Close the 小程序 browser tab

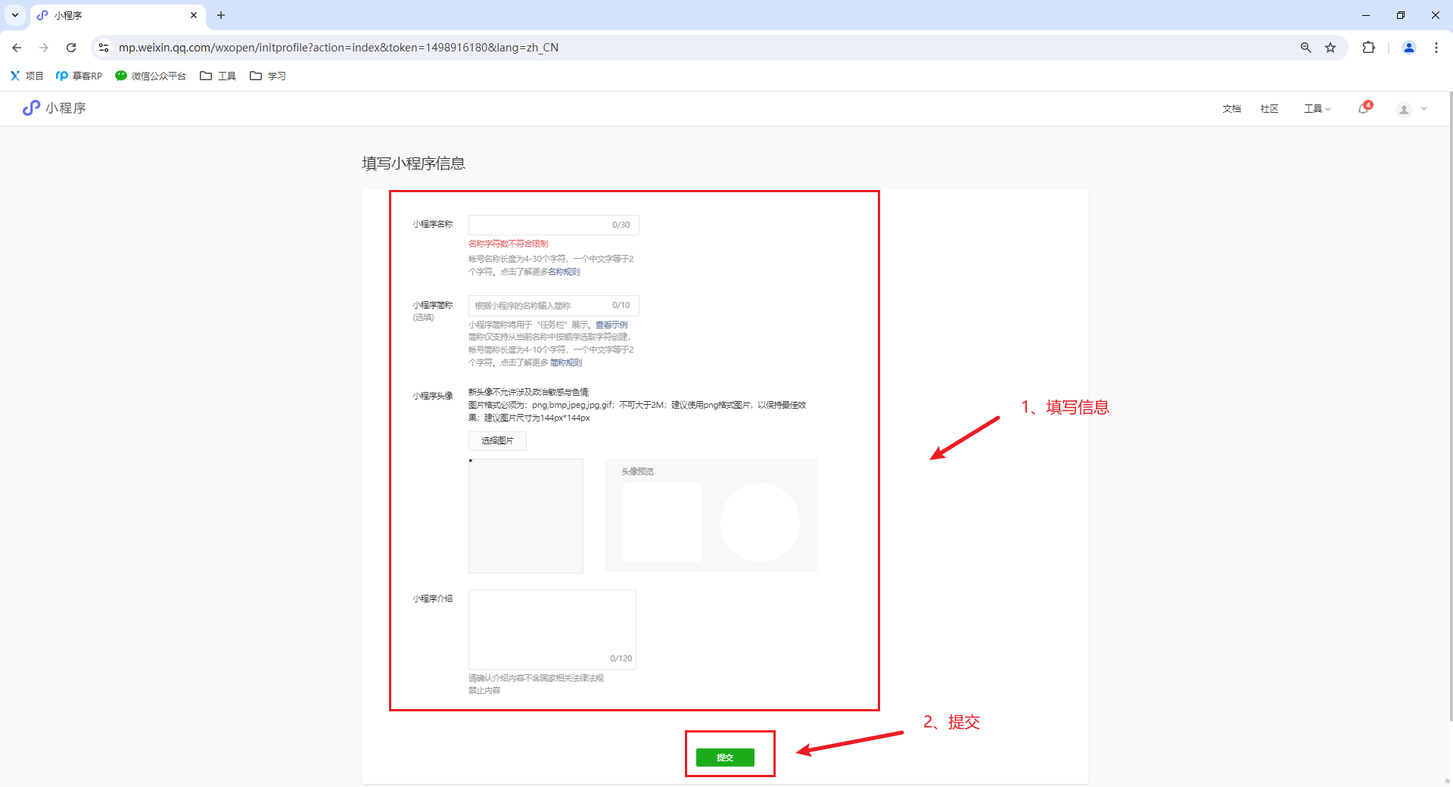pos(194,15)
